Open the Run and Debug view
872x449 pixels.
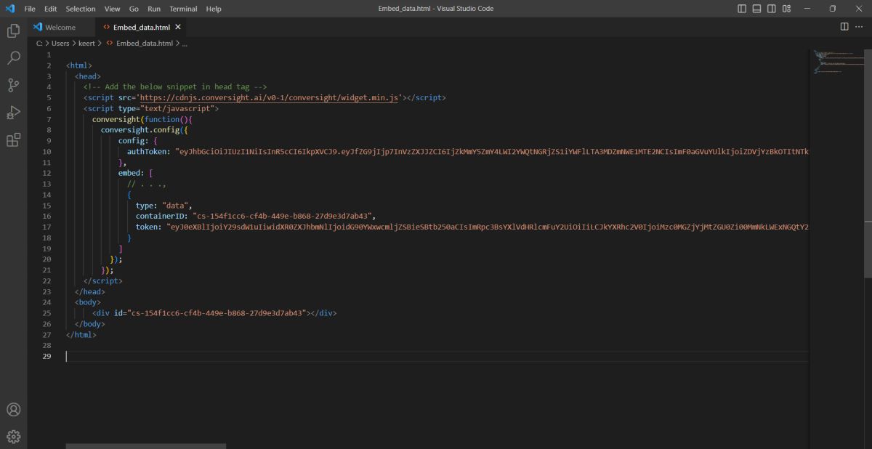coord(13,113)
